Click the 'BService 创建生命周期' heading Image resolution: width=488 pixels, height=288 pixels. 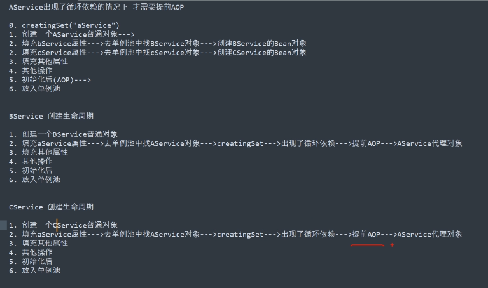point(51,116)
